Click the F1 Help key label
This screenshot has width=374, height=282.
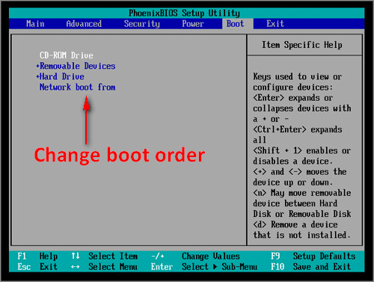37,256
